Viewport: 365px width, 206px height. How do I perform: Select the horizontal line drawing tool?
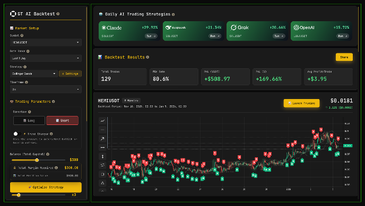click(x=102, y=130)
